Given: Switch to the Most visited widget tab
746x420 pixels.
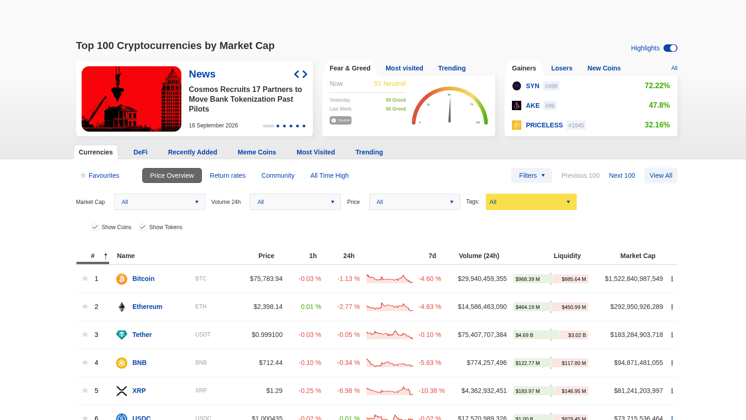Looking at the screenshot, I should pos(404,68).
